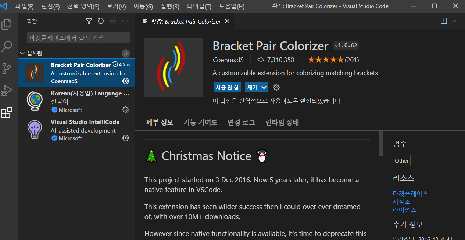465x240 pixels.
Task: Split the editor to the right
Action: pyautogui.click(x=444, y=21)
